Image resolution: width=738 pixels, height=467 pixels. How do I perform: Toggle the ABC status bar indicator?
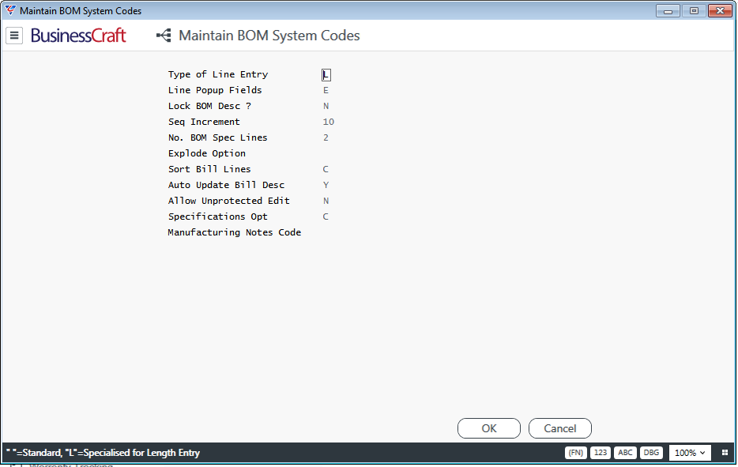tap(625, 453)
